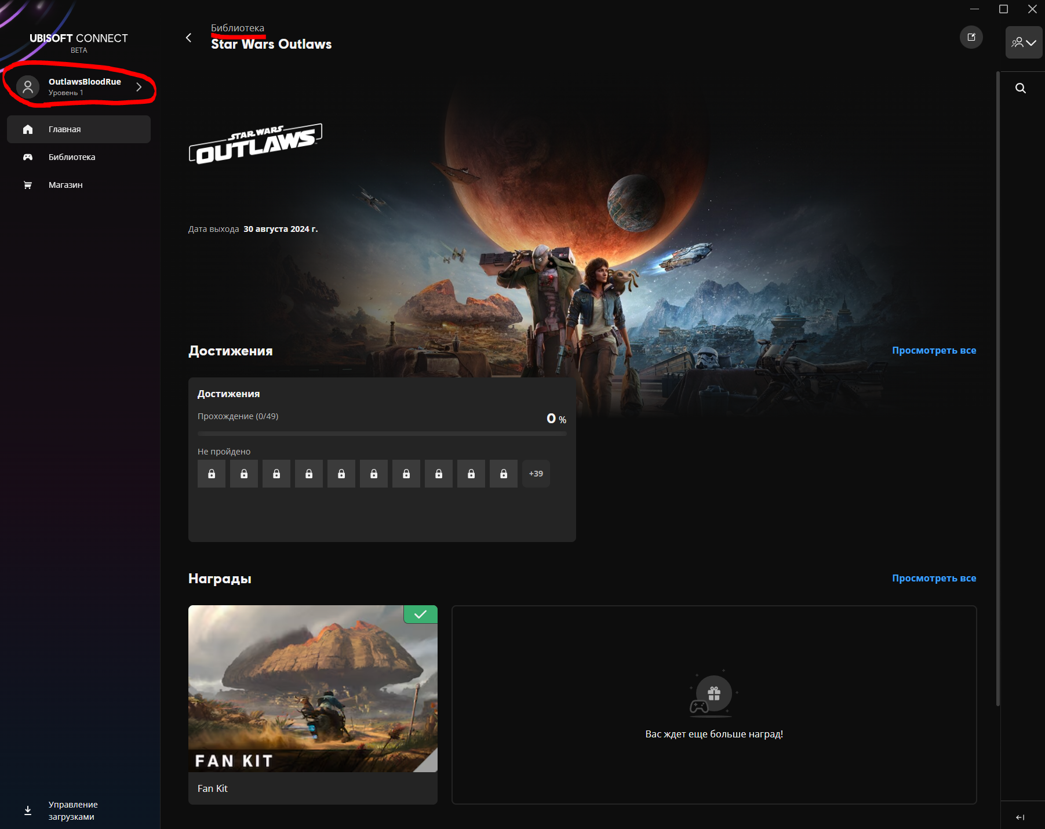1045x829 pixels.
Task: View all Награды link
Action: coord(934,578)
